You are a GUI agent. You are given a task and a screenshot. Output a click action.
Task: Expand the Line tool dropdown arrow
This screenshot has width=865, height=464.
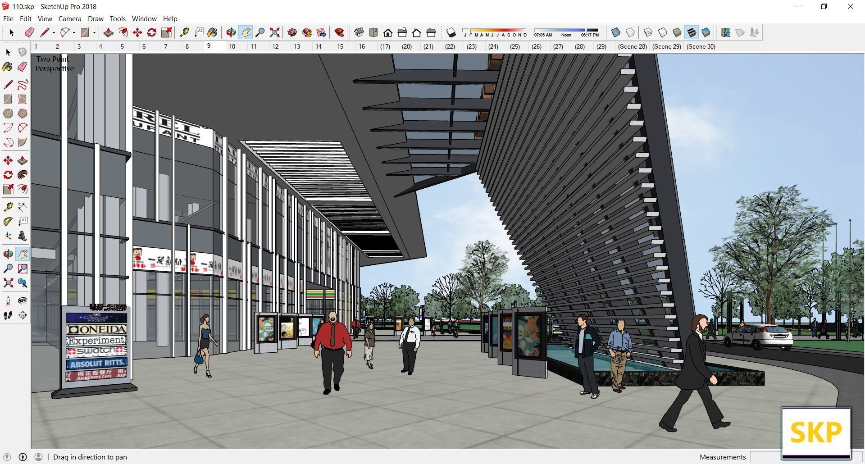[x=54, y=32]
